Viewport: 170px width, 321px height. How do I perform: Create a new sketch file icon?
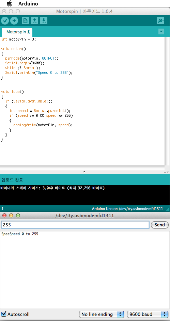click(26, 21)
